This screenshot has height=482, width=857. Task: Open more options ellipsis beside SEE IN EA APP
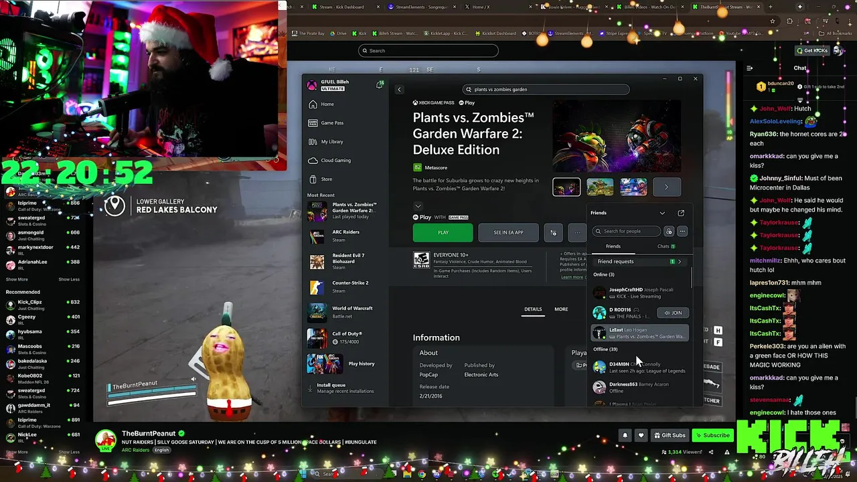coord(577,232)
